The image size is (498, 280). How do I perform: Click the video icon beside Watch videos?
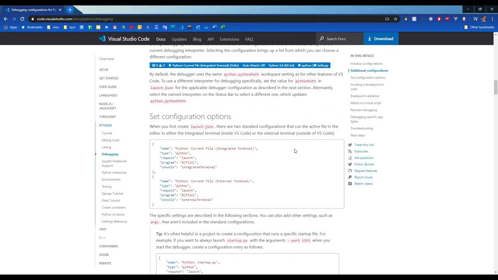(350, 184)
